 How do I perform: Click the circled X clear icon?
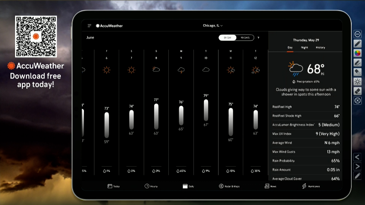pyautogui.click(x=358, y=101)
